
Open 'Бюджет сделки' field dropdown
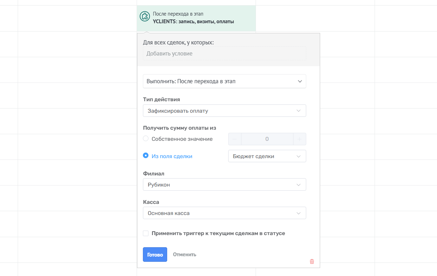coord(267,156)
